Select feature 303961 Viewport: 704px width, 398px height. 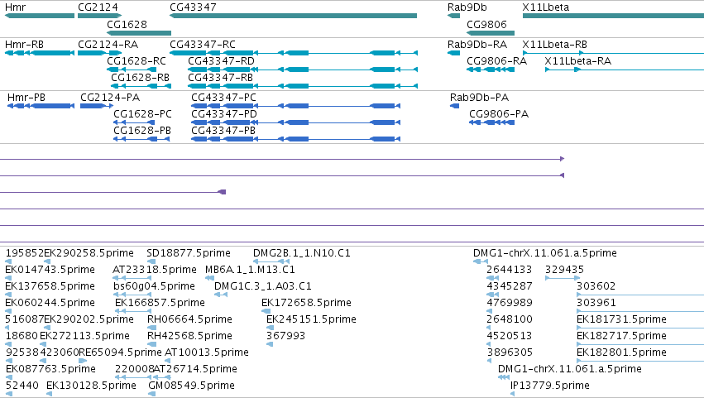coord(640,311)
